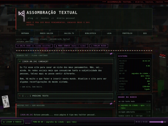Open the RADIO GALIZA menu item

[x=46, y=33]
